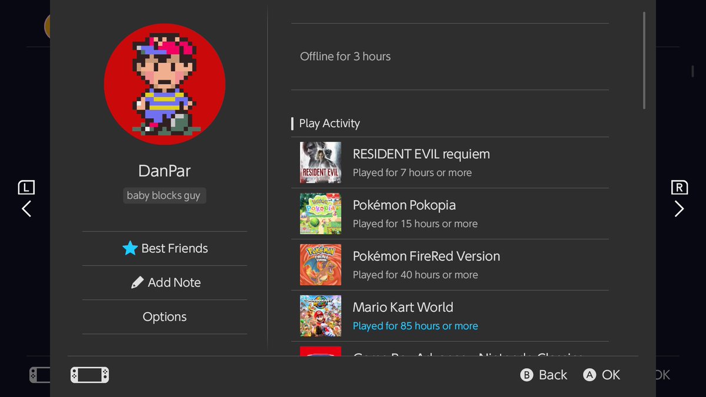
Task: Click the 'baby blocks guy' nickname tag
Action: [164, 195]
